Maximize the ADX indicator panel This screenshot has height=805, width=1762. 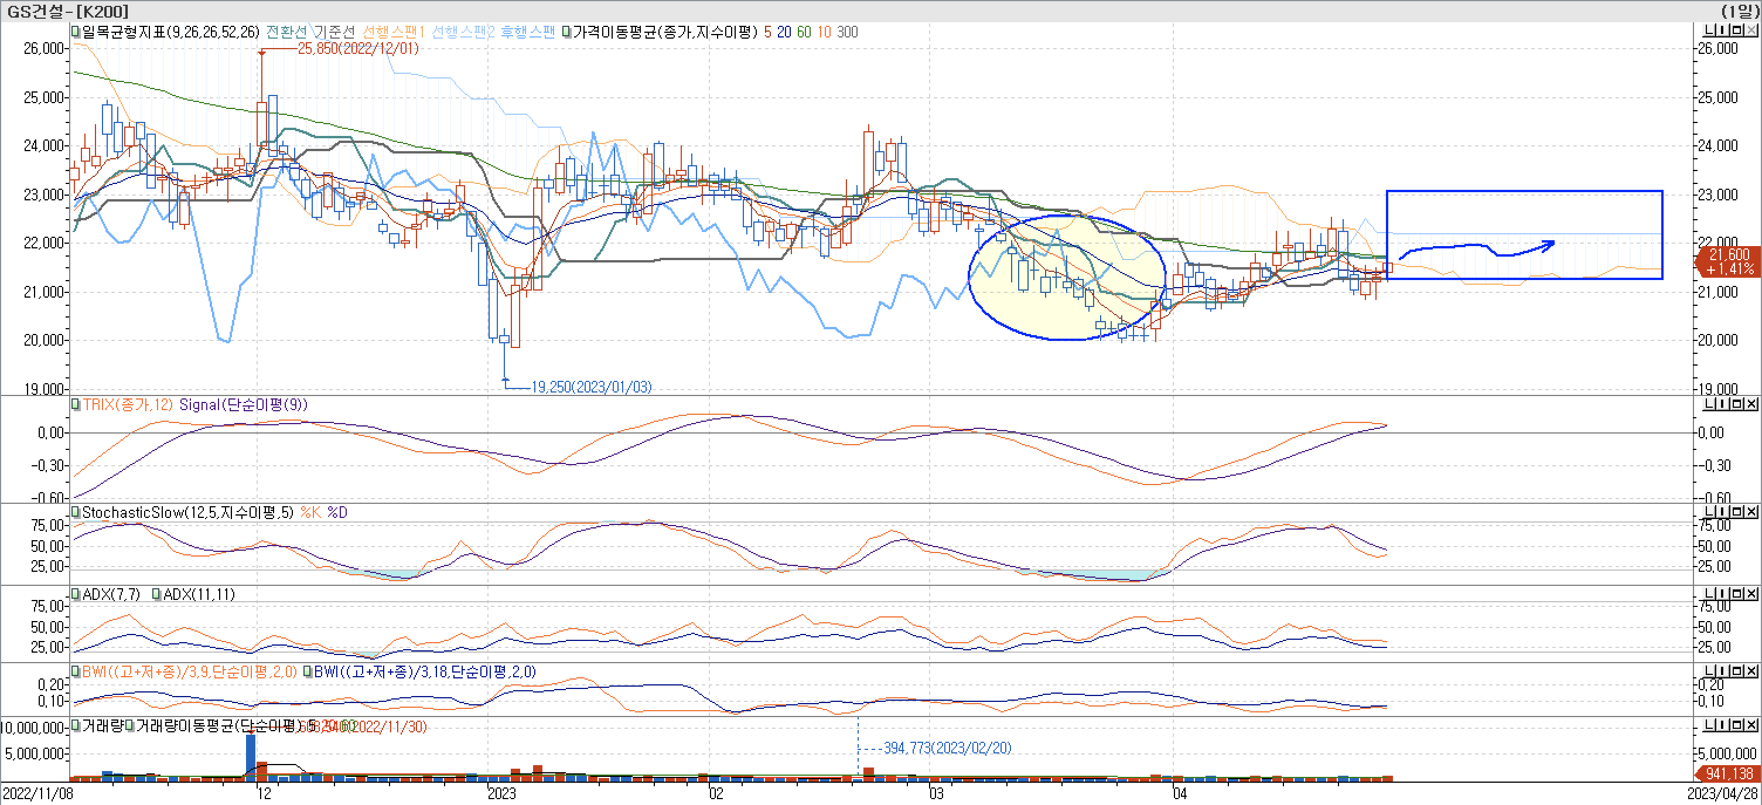point(1738,593)
